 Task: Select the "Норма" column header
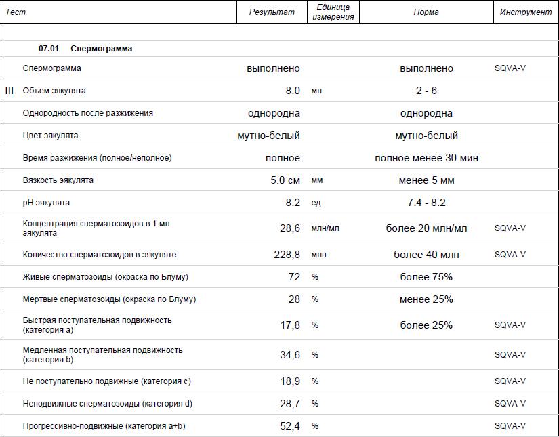(426, 12)
